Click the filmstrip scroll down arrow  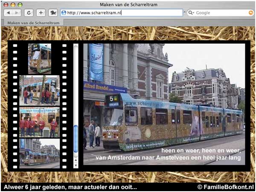76,166
